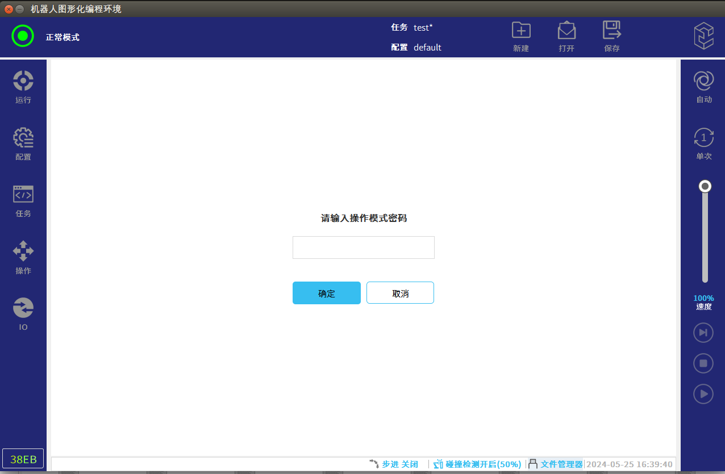Toggle the 自动 (Auto) mode icon
Image resolution: width=725 pixels, height=474 pixels.
[704, 81]
